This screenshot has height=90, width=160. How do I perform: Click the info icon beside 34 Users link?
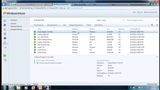click(x=37, y=63)
